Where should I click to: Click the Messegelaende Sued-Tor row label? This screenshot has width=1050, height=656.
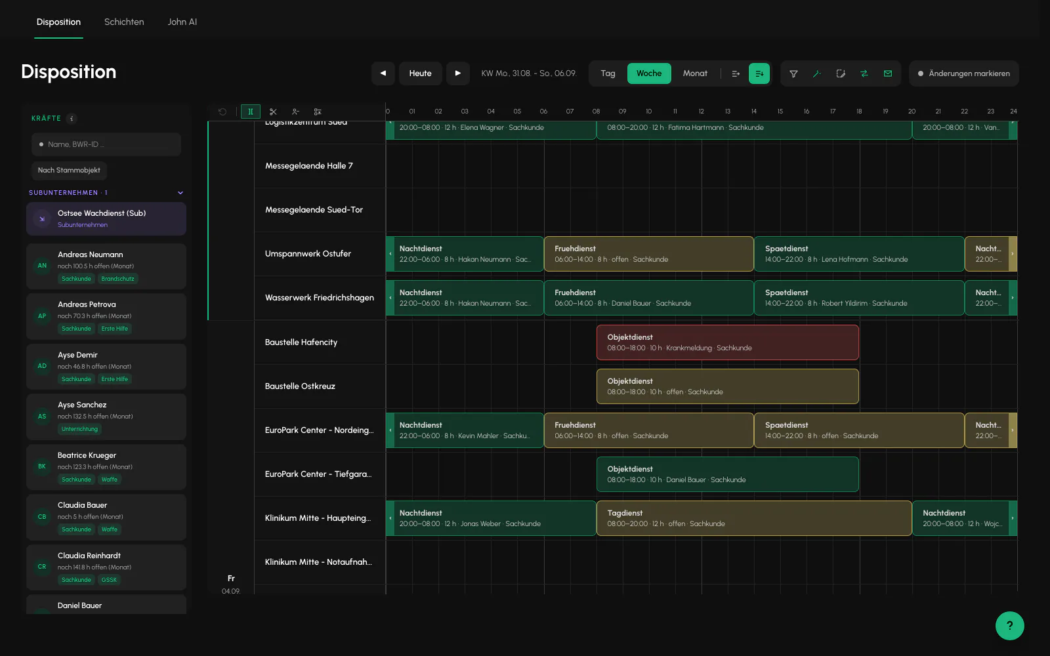(314, 210)
